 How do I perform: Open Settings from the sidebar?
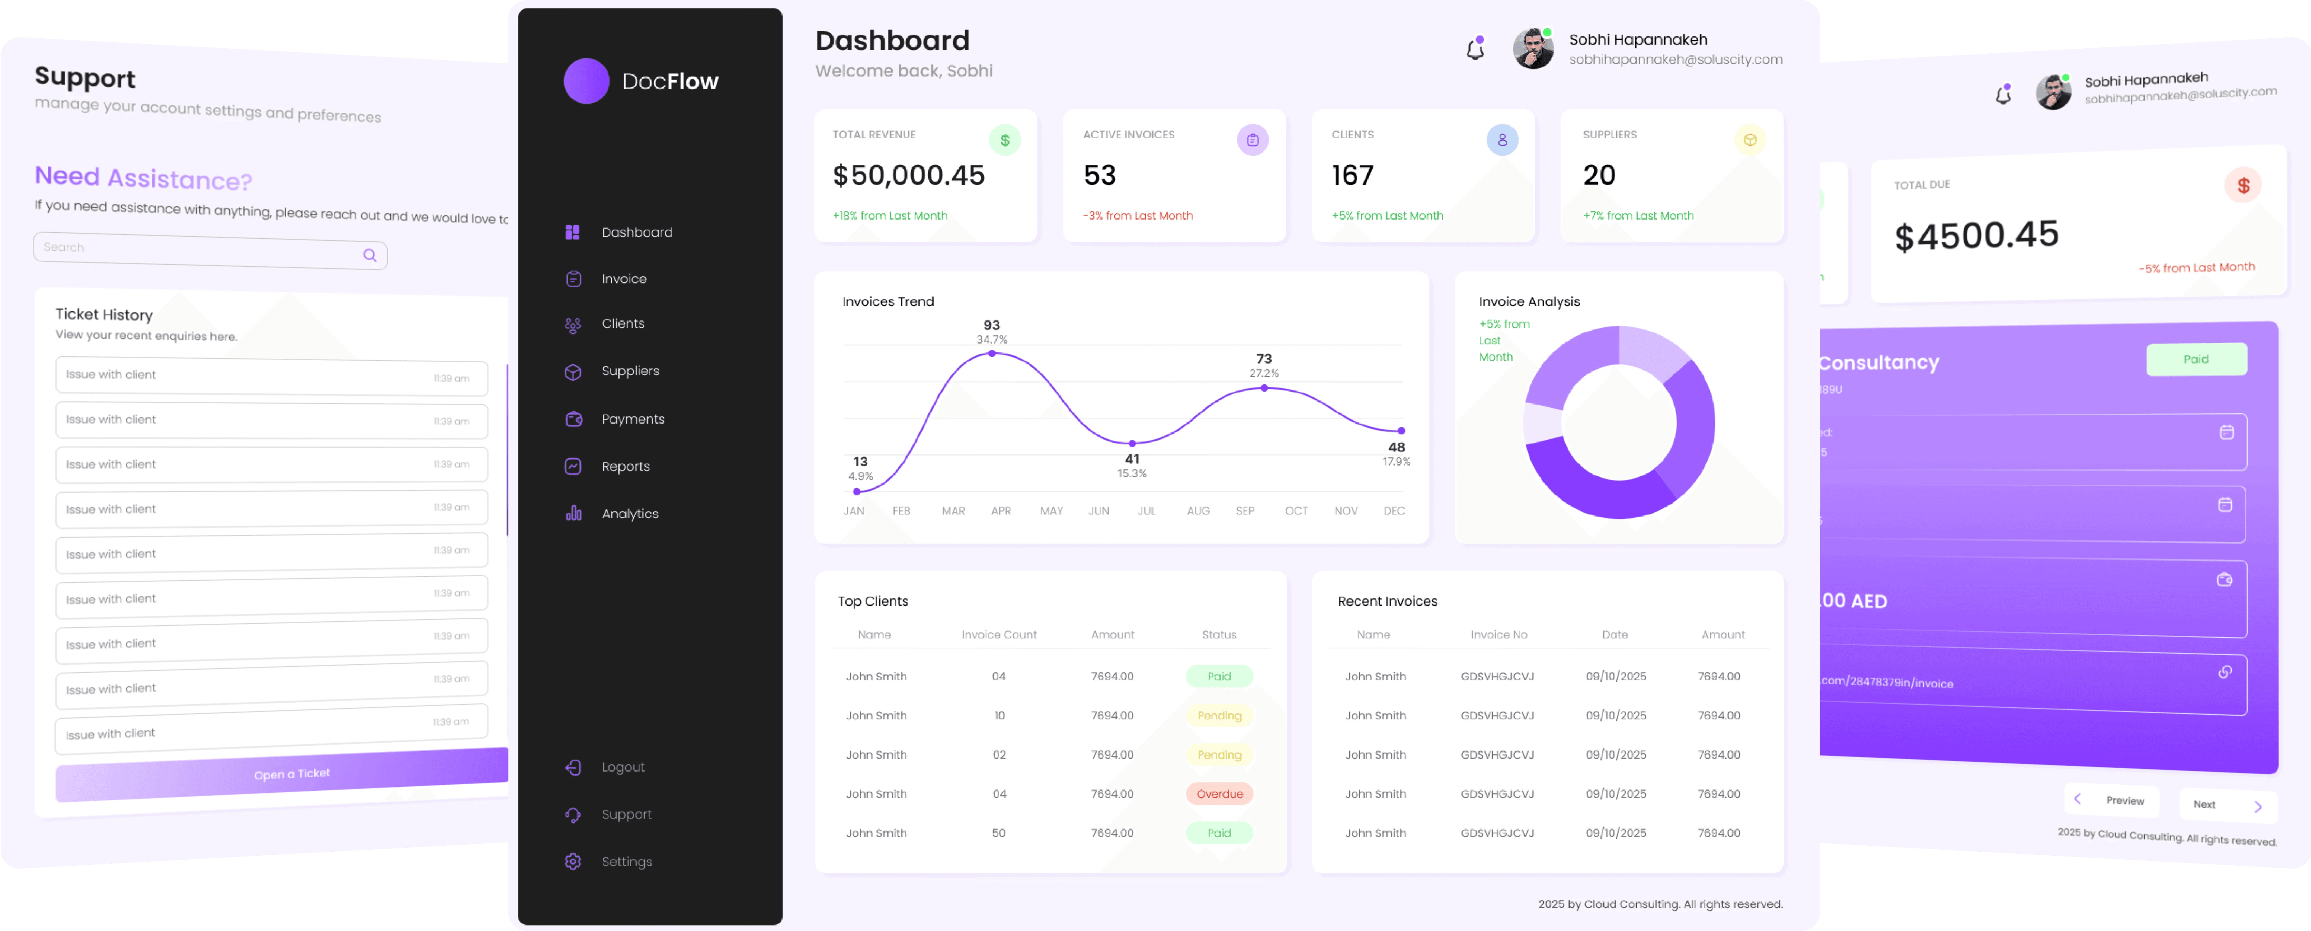click(573, 861)
